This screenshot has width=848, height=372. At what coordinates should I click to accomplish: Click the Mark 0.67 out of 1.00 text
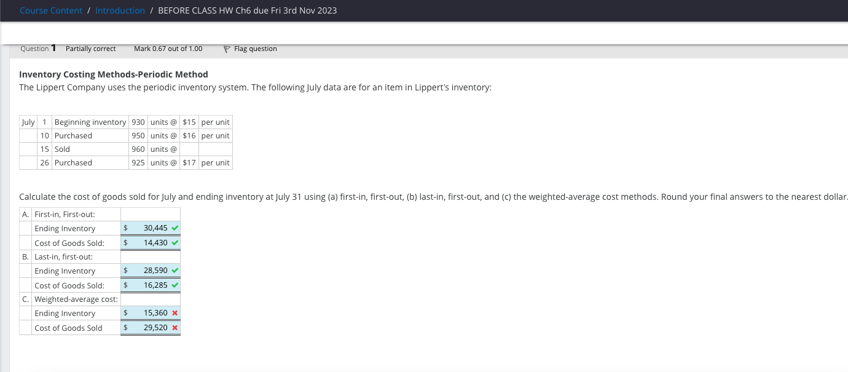click(x=168, y=49)
